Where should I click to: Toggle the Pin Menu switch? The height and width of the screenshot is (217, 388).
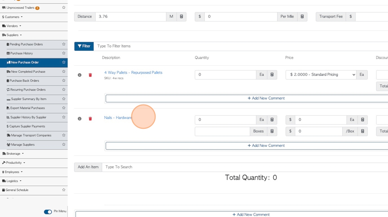coord(48,212)
